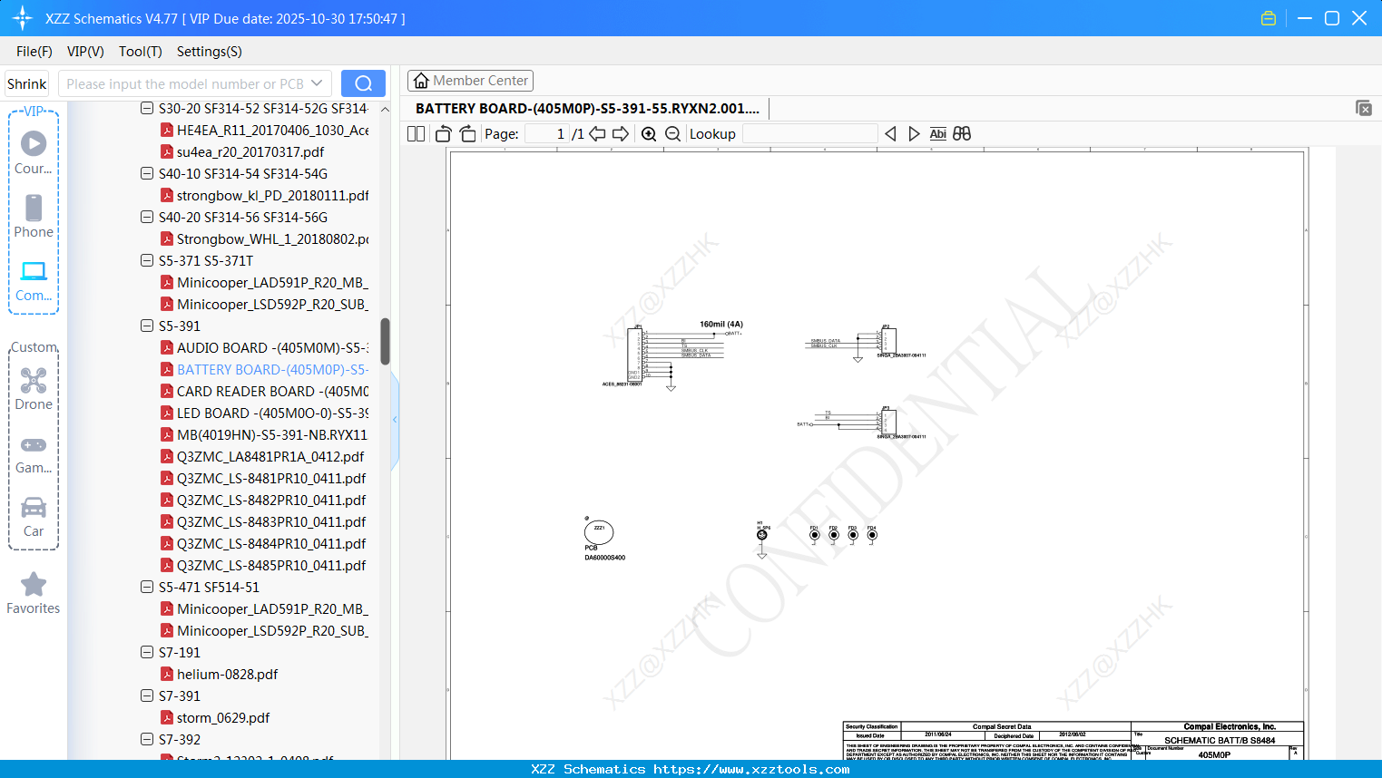Go to the next page arrow
The image size is (1382, 778).
(x=621, y=134)
